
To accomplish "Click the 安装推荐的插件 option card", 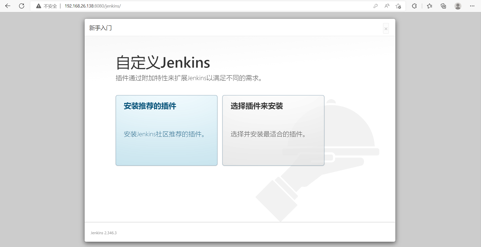I will pyautogui.click(x=166, y=130).
